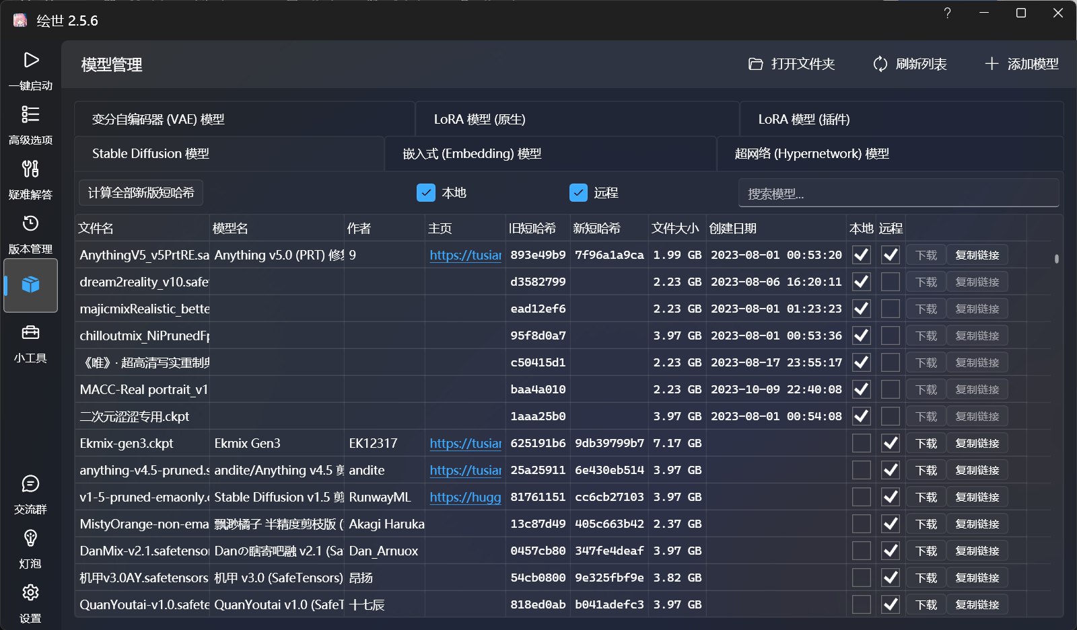
Task: Click 复制链接 for DanMix-v2.1 row
Action: pos(977,551)
